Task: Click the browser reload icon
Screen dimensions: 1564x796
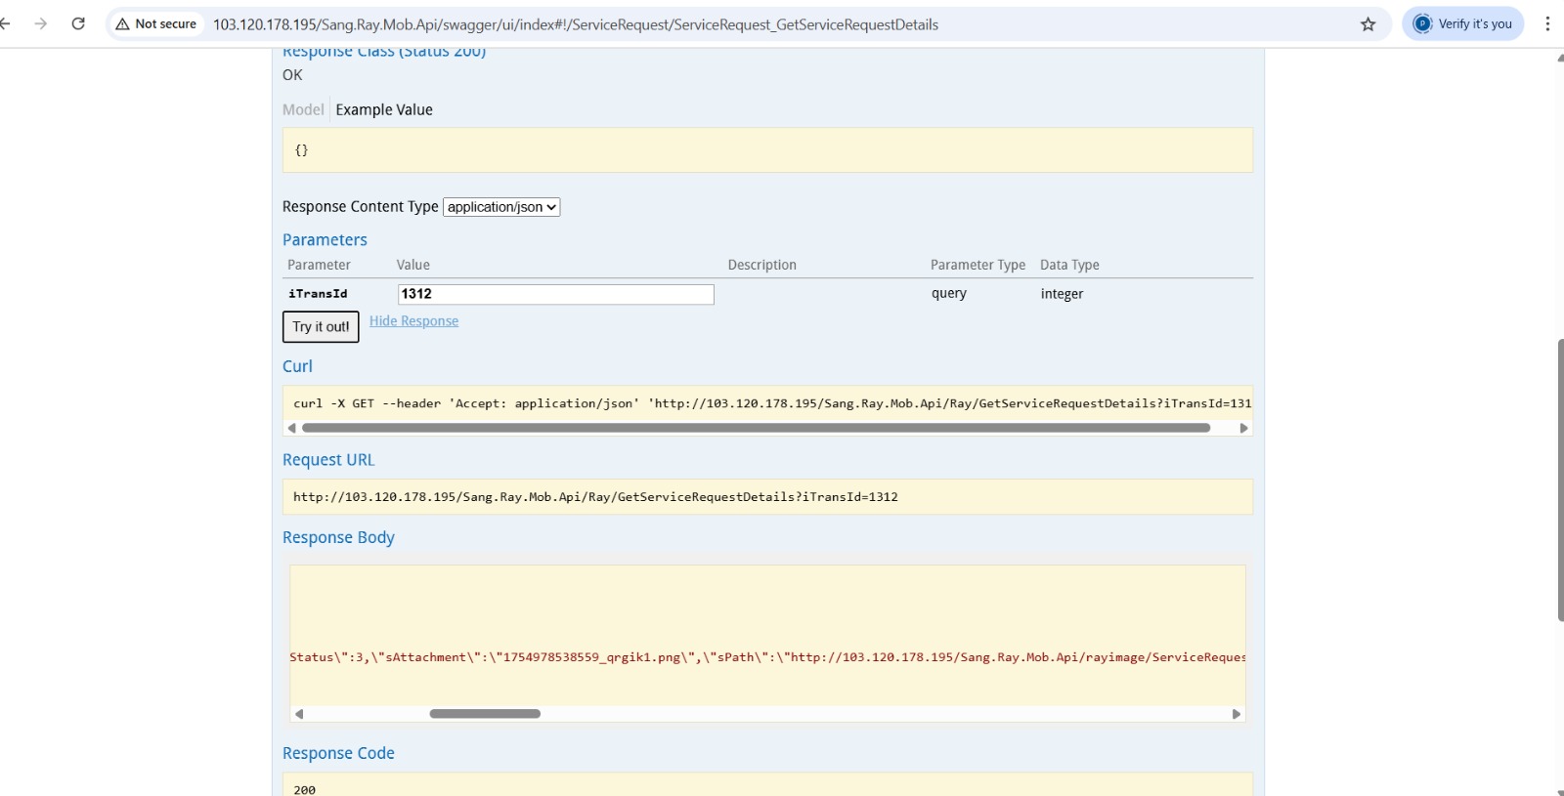Action: (x=78, y=23)
